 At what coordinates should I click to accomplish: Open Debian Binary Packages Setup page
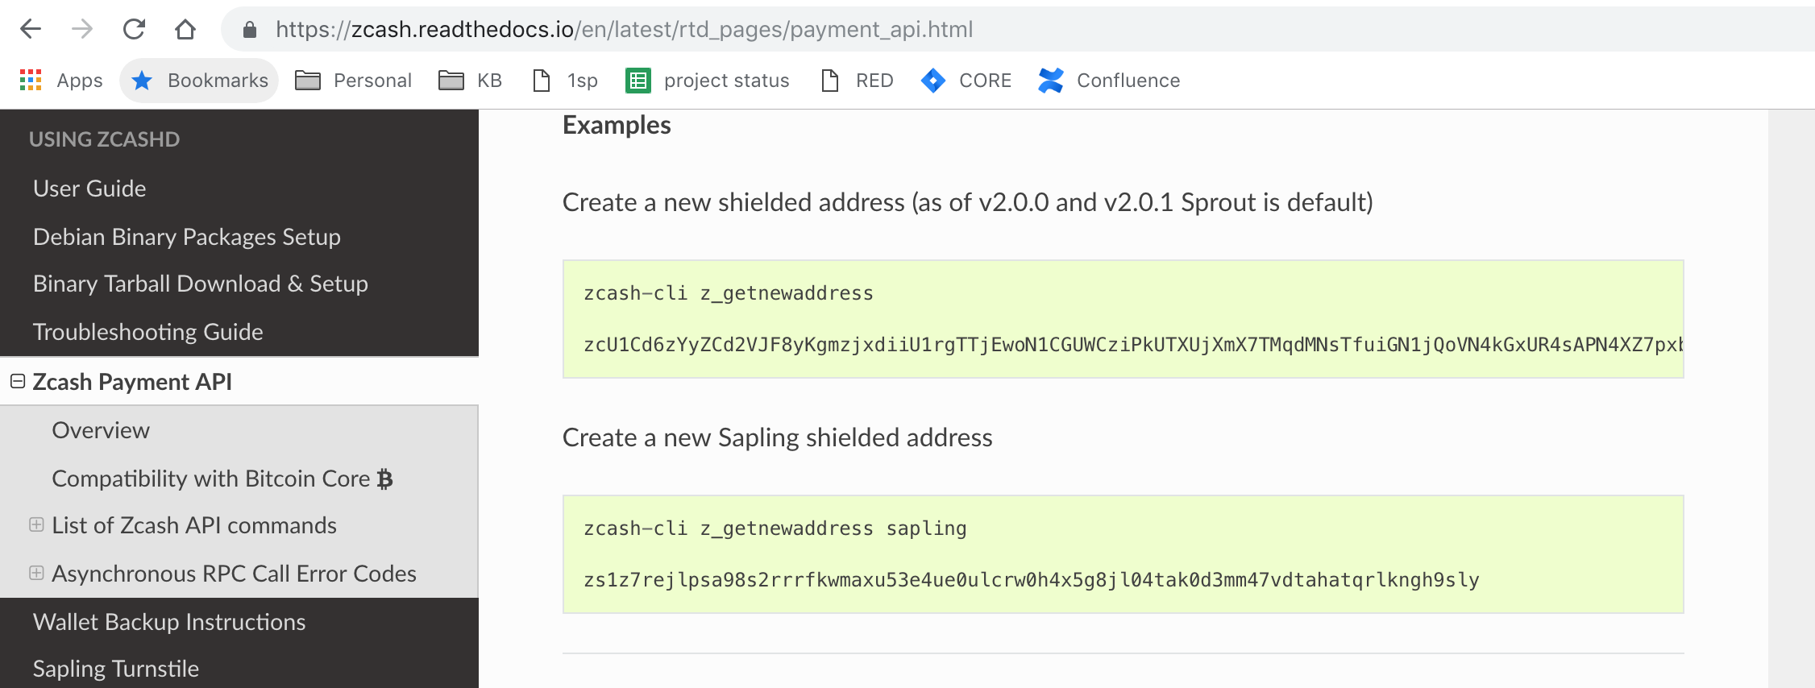point(186,236)
